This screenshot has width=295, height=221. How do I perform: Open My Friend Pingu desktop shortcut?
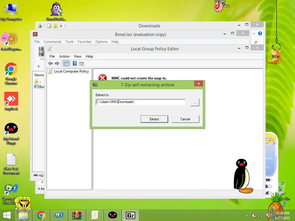click(x=11, y=134)
